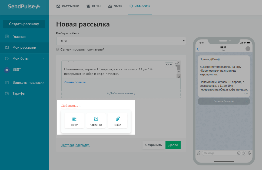262x170 pixels.
Task: Click Тестовая рассылка link
Action: pos(75,145)
